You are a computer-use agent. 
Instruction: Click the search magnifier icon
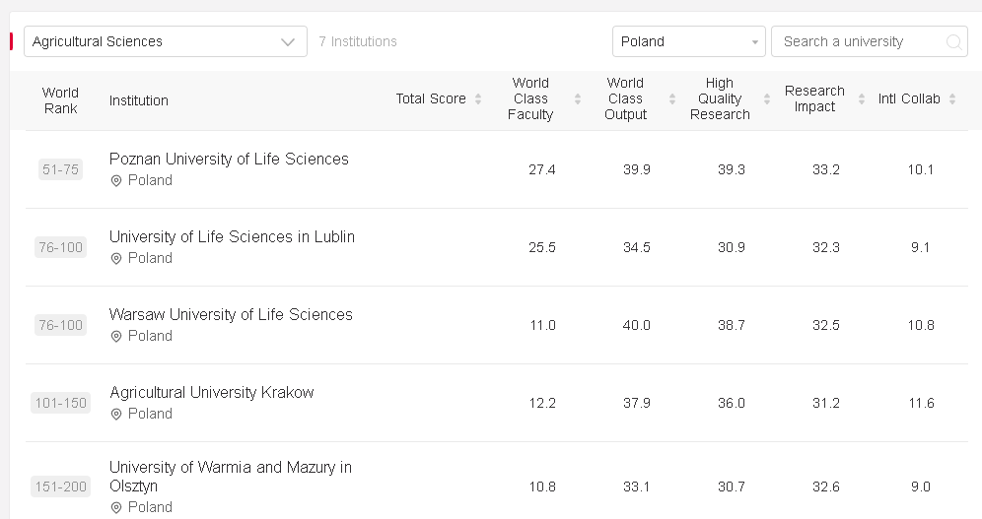953,42
